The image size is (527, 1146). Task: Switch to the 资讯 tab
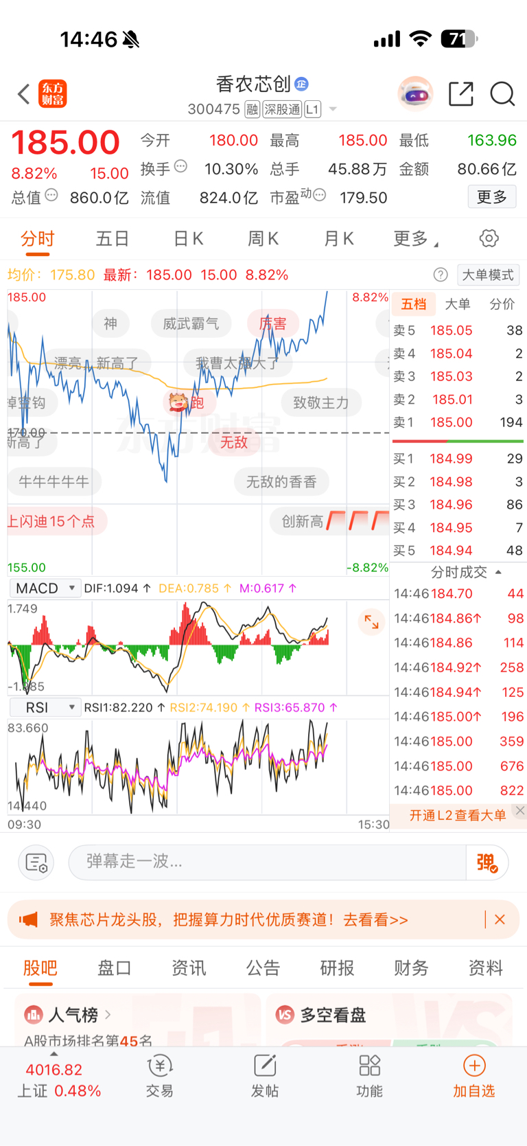point(189,968)
